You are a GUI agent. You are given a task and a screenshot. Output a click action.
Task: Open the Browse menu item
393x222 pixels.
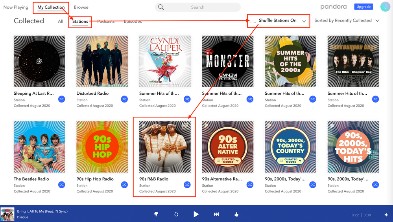click(x=81, y=7)
